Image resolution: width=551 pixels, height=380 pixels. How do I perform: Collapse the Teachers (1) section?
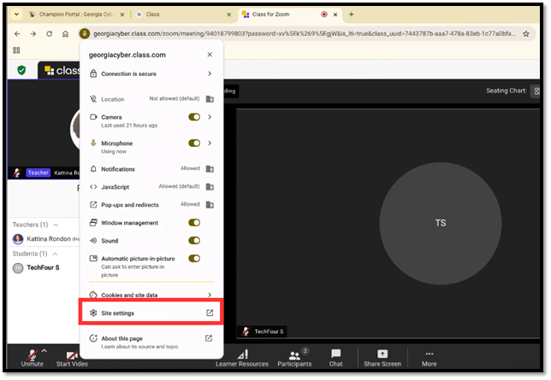pyautogui.click(x=56, y=225)
